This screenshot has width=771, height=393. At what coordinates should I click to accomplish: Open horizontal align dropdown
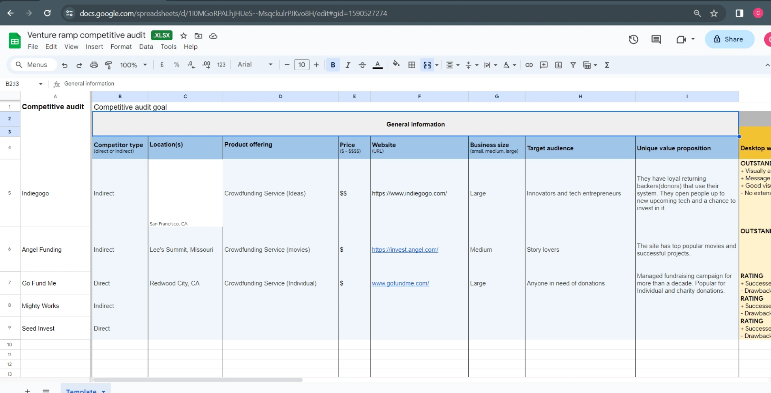point(453,65)
